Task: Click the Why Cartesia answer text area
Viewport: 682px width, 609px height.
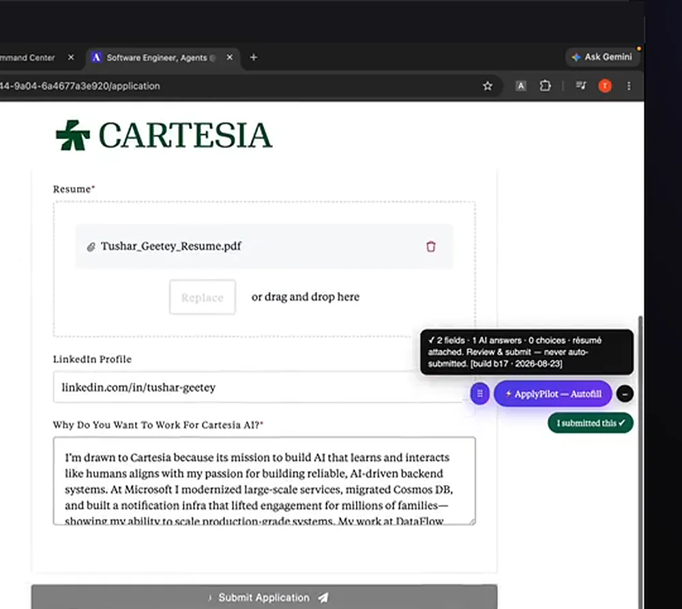Action: [265, 481]
